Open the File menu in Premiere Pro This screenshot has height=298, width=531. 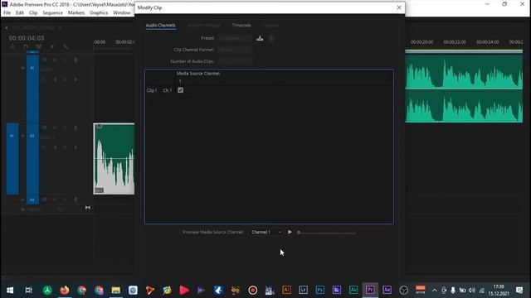click(x=7, y=13)
